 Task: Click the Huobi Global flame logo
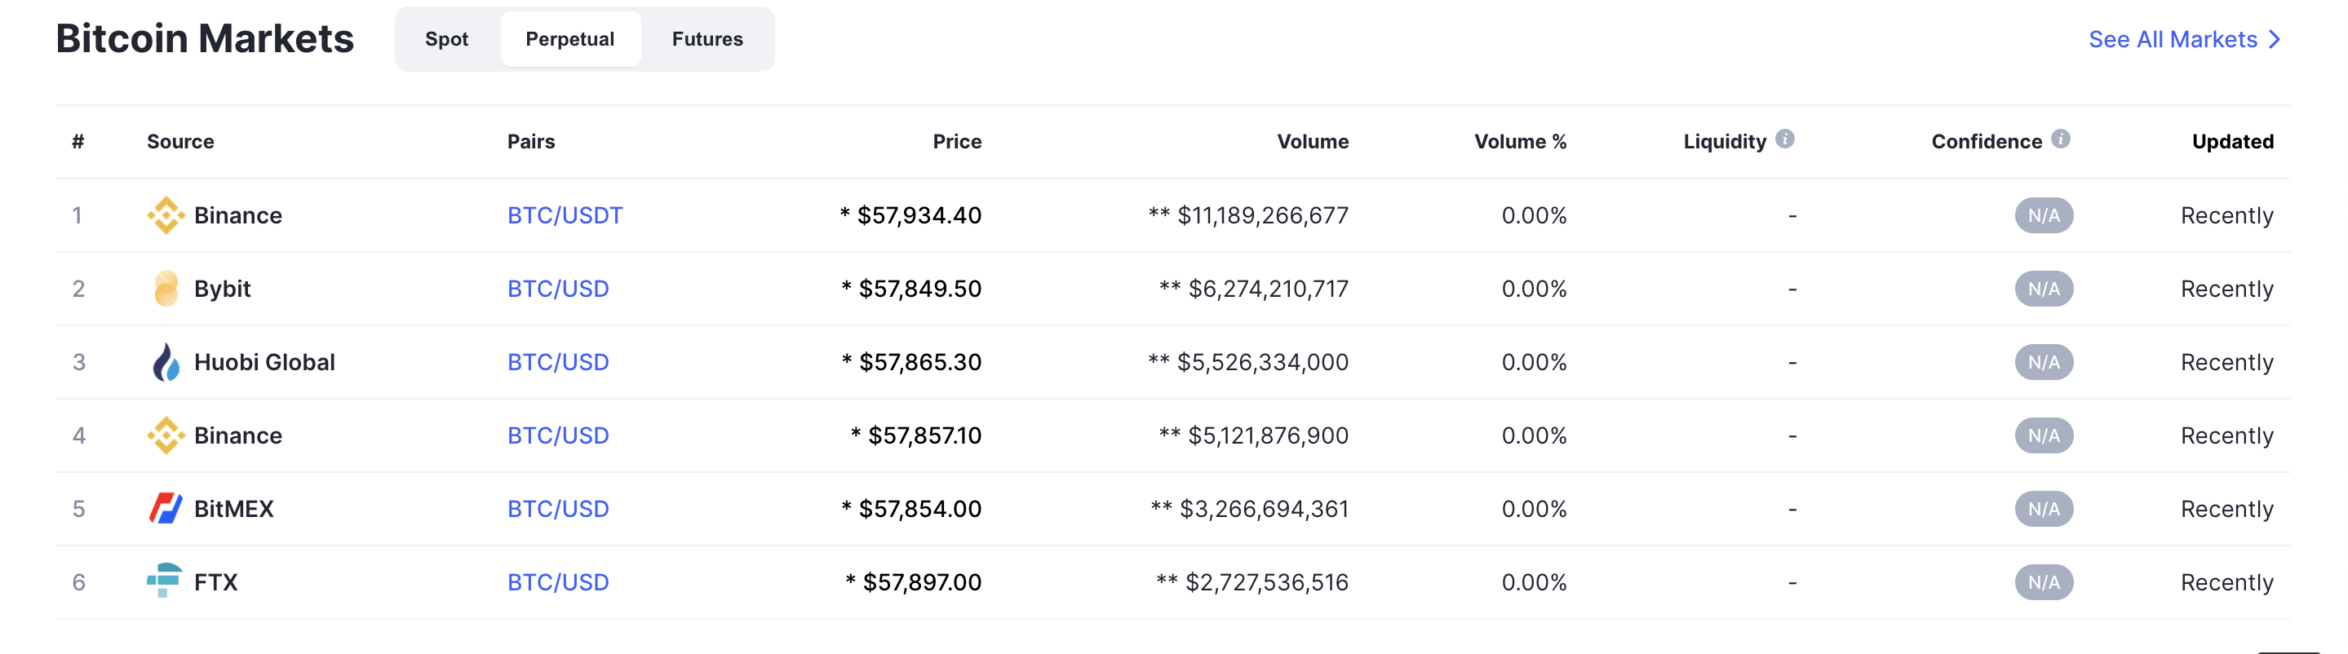click(165, 363)
